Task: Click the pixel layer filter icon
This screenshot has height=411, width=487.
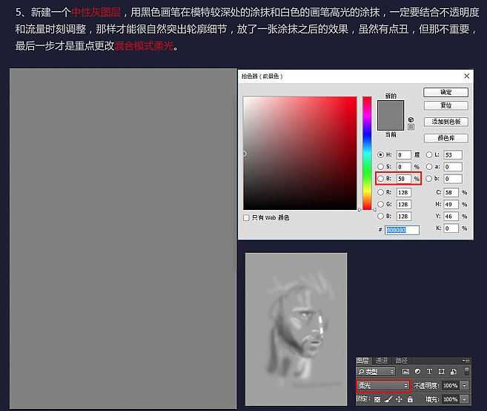Action: coord(405,371)
